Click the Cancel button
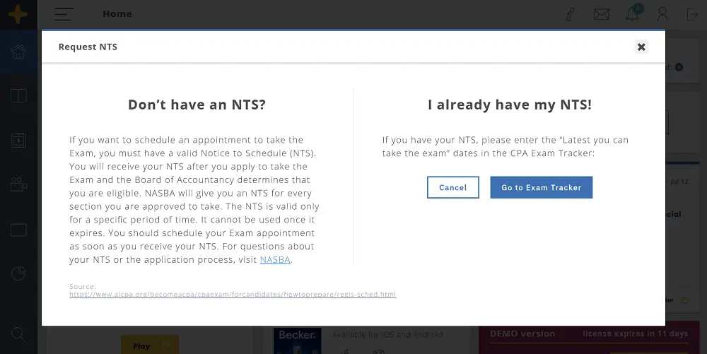This screenshot has height=354, width=707. 452,187
